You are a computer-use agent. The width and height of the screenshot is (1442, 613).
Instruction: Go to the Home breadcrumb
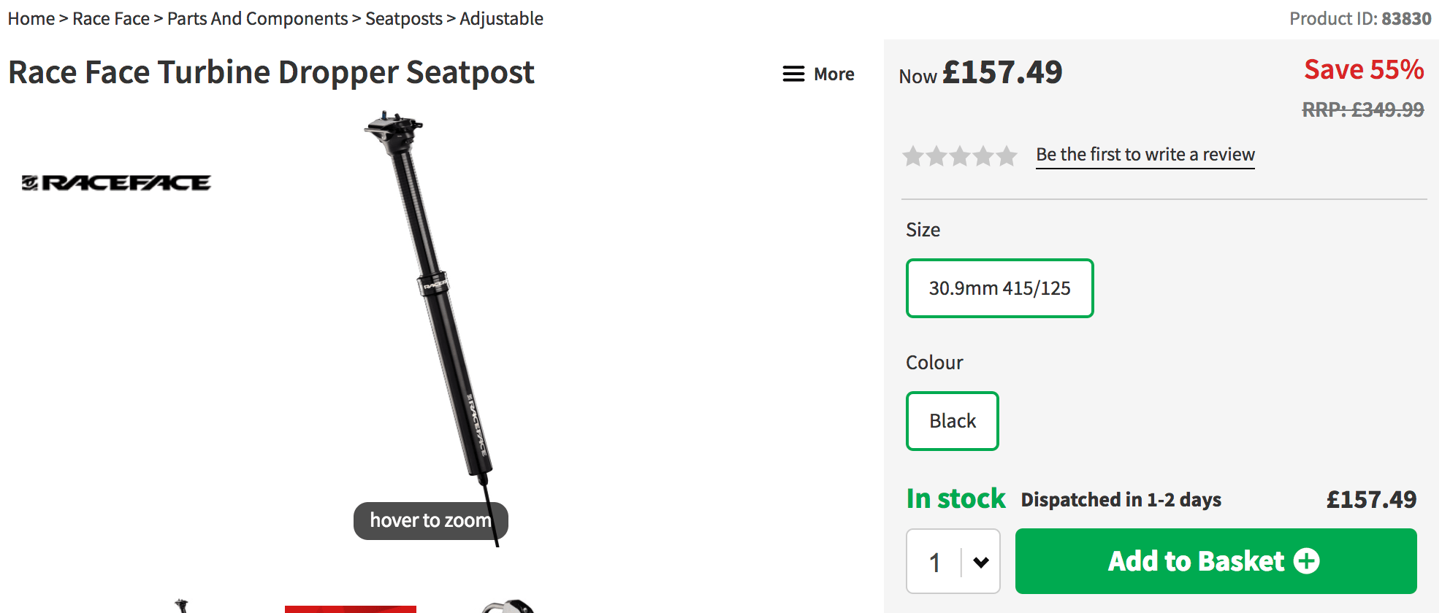click(31, 18)
